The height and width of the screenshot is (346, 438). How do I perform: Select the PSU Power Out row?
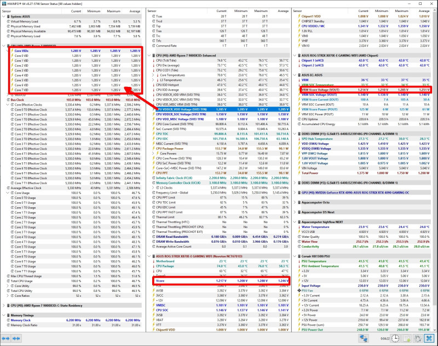[364, 330]
